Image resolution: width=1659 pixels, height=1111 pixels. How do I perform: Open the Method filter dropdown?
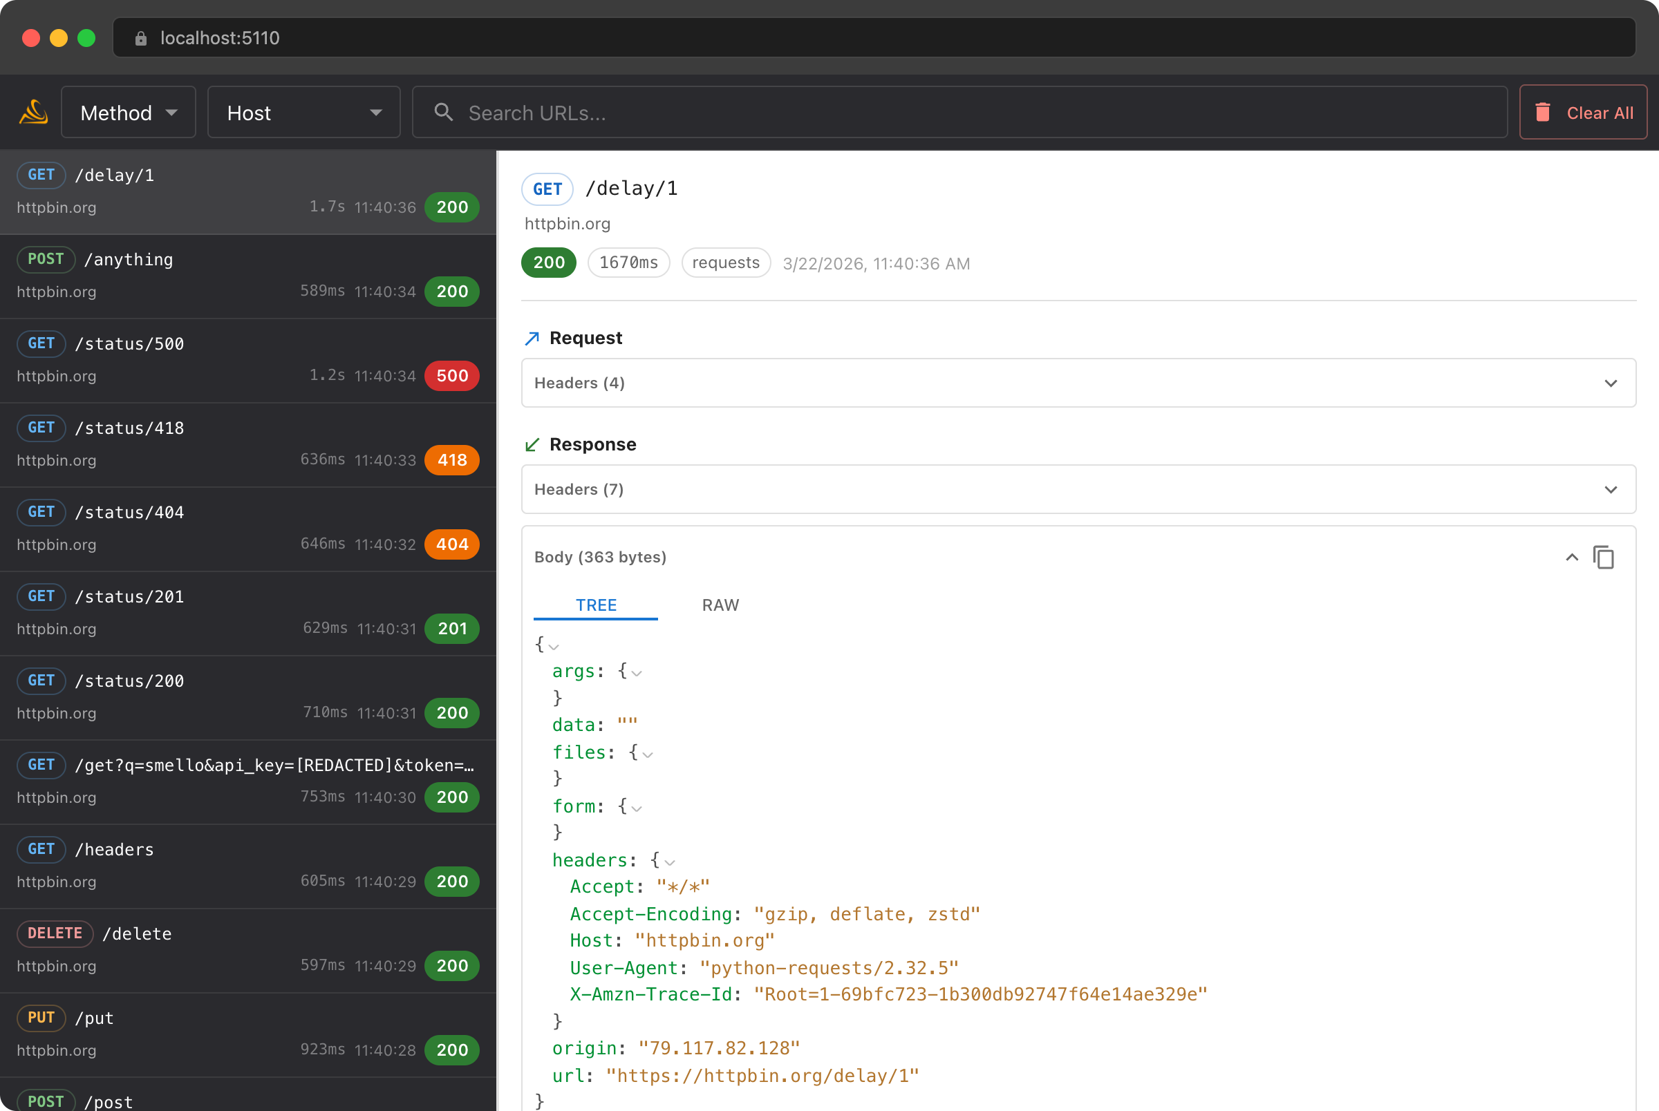tap(129, 112)
